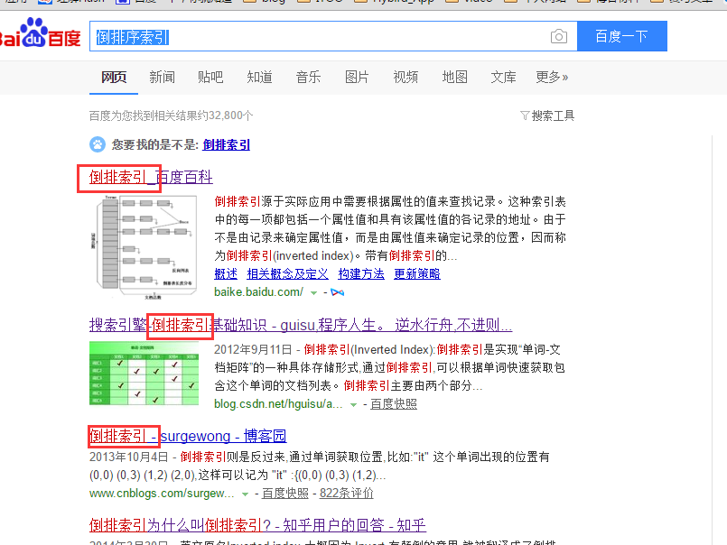Click the 百度百科 inverted index diagram thumbnail
This screenshot has width=727, height=545.
(144, 248)
